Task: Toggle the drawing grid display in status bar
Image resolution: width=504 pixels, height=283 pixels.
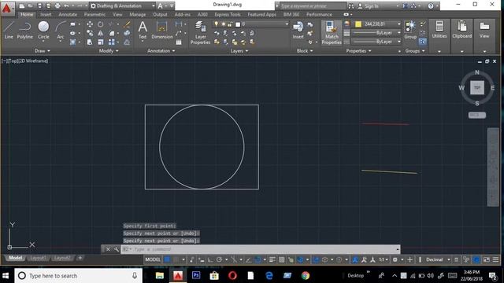Action: pos(167,259)
